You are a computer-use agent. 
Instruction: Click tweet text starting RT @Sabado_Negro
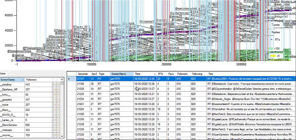point(251,99)
